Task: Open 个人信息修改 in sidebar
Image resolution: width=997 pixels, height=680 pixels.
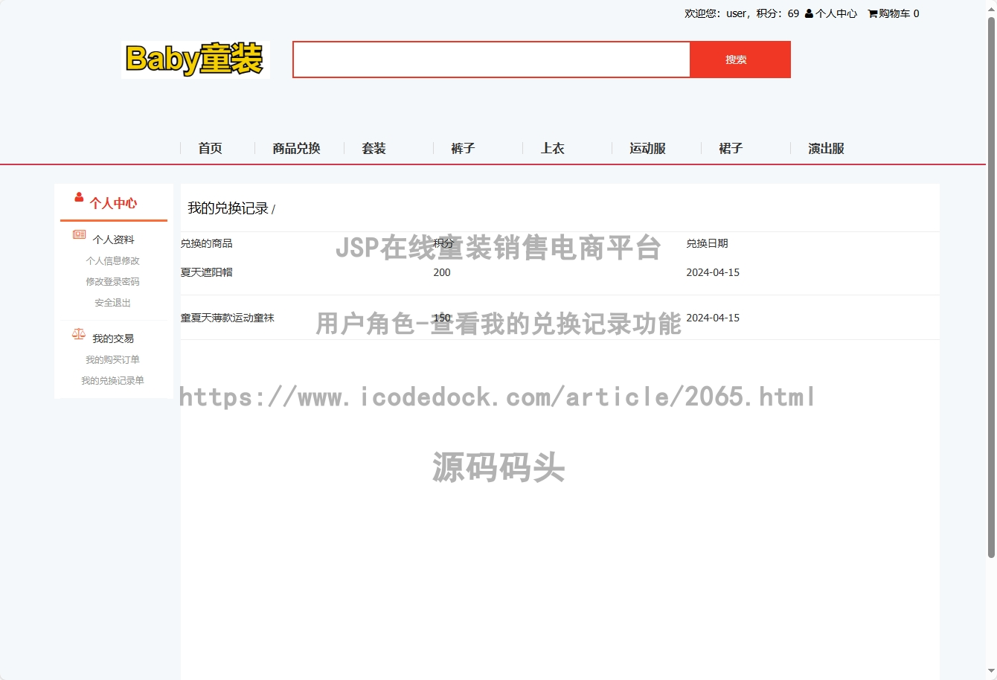Action: pos(112,260)
